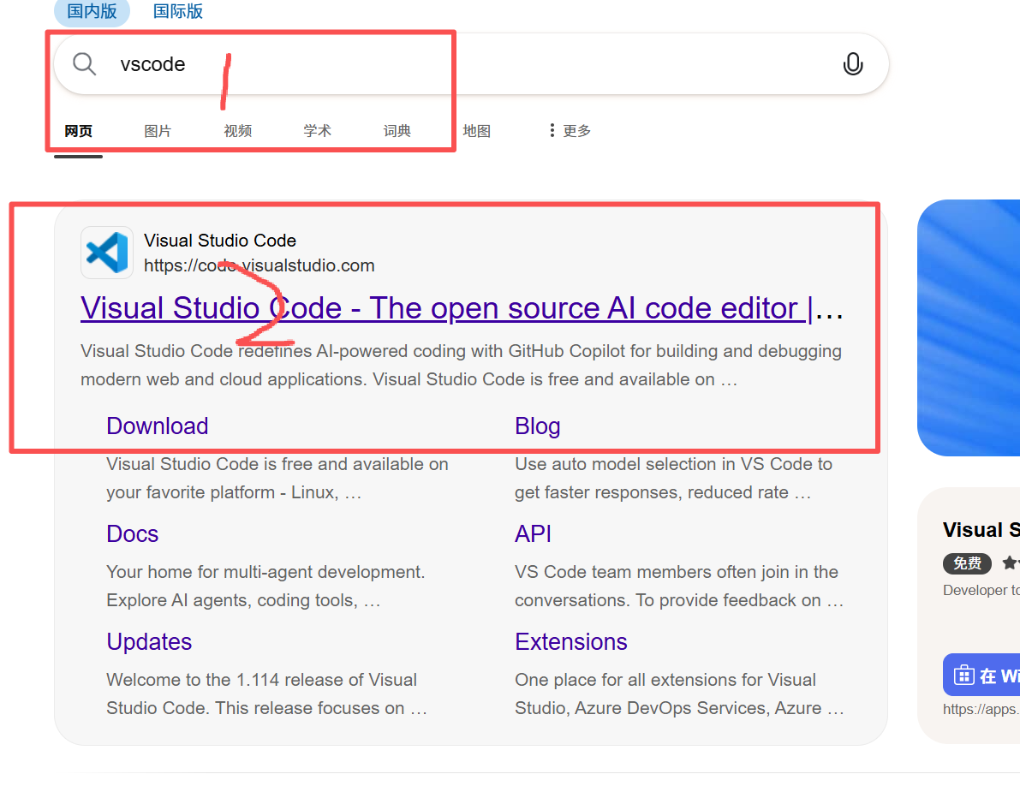Viewport: 1020px width, 786px height.
Task: Click snippet 'Your home for multi-agent development'
Action: point(265,586)
